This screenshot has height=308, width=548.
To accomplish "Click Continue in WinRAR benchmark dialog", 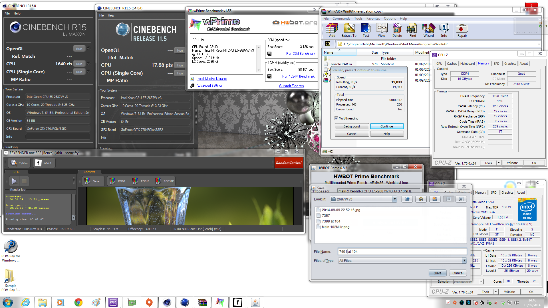I will 386,126.
